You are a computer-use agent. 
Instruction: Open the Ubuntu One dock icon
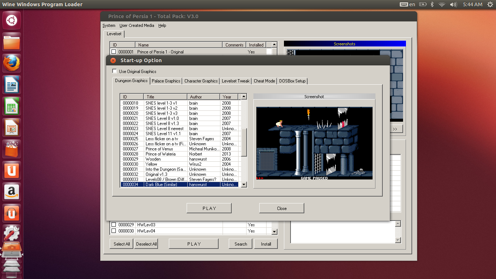(12, 170)
